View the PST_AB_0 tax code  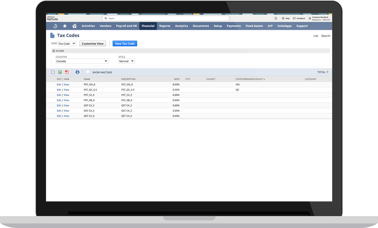[66, 100]
